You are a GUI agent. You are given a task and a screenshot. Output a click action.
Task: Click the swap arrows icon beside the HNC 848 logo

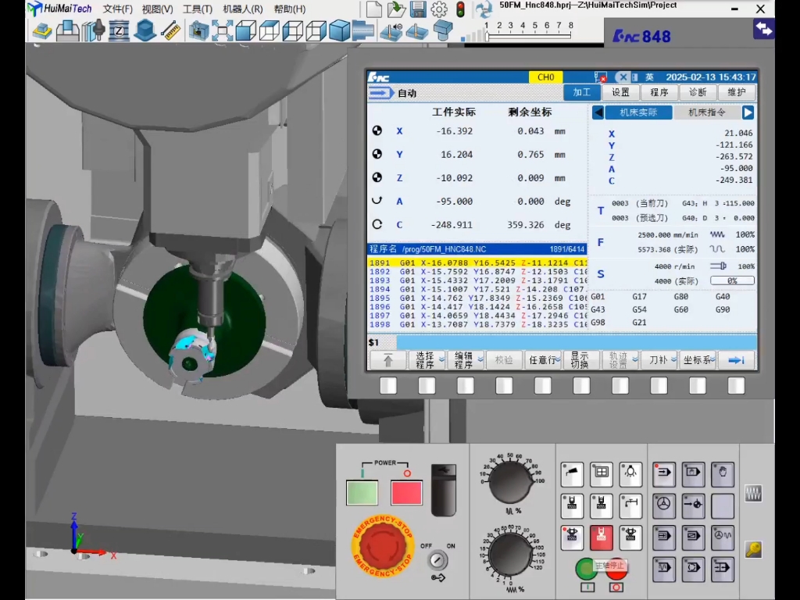point(763,29)
